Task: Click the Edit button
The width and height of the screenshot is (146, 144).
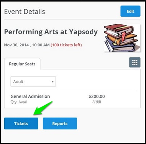Action: 130,11
